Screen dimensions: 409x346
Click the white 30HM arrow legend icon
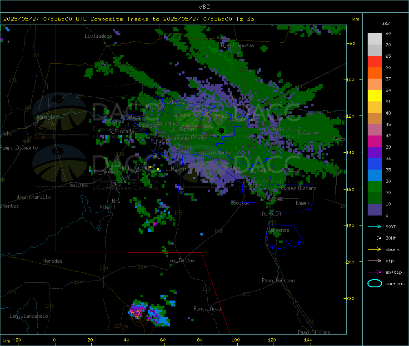(x=374, y=238)
